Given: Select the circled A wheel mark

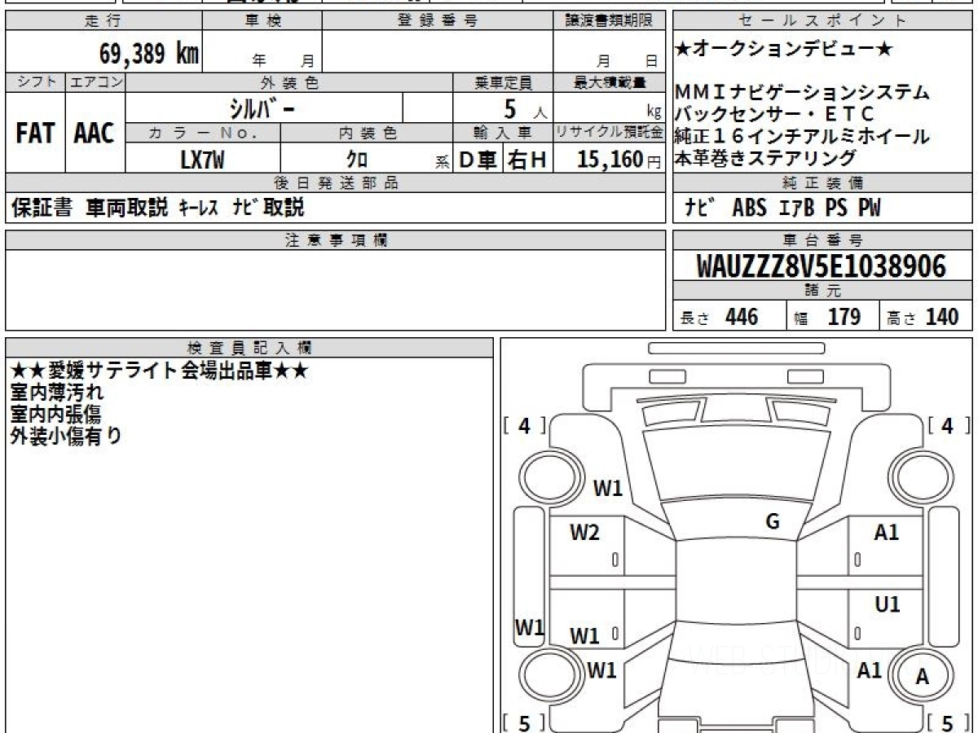Looking at the screenshot, I should [x=922, y=677].
